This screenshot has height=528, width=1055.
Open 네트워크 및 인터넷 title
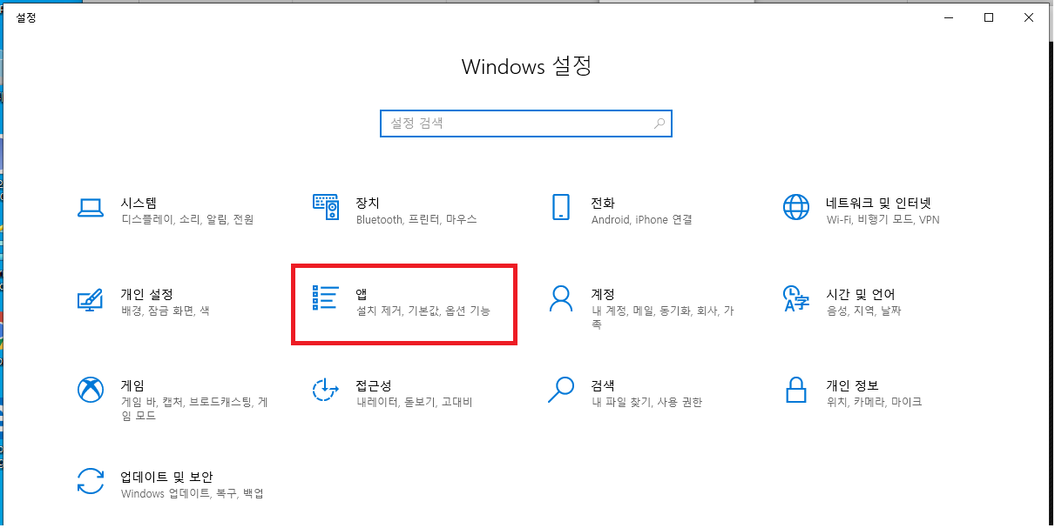coord(879,203)
